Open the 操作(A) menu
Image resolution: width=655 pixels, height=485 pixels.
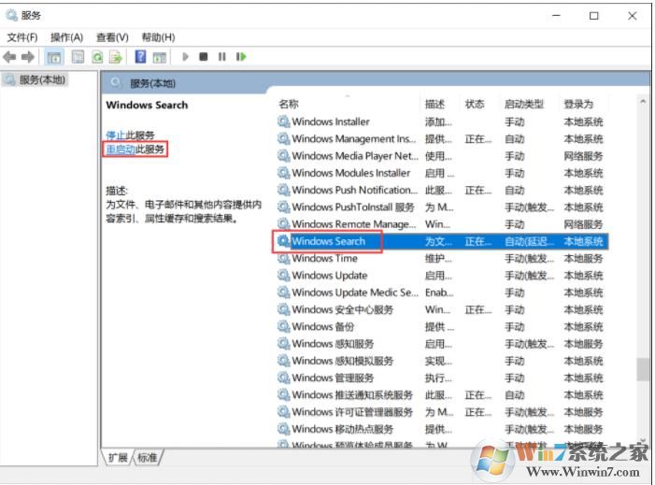point(67,37)
